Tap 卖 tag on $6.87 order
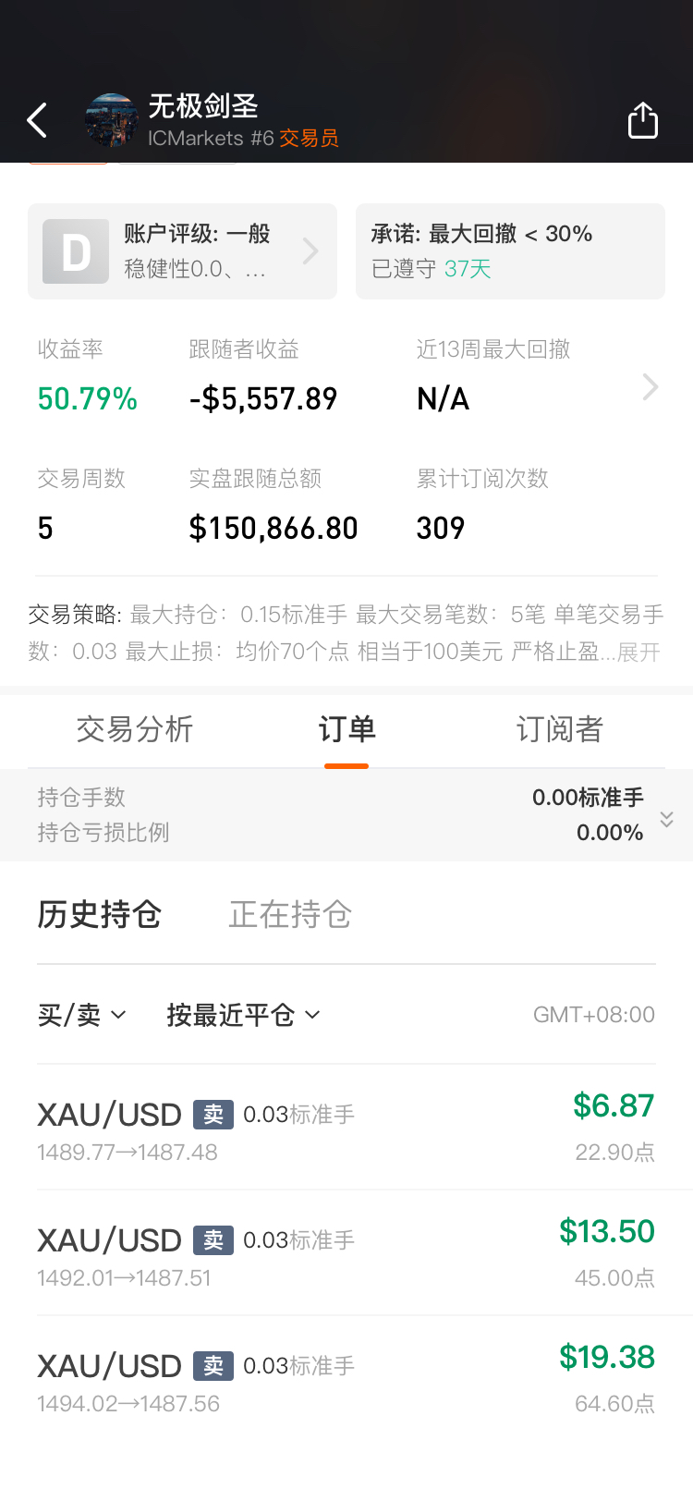 click(213, 1115)
